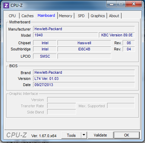Select the Memory tab
Viewport: 145px width, 143px height.
coord(65,16)
